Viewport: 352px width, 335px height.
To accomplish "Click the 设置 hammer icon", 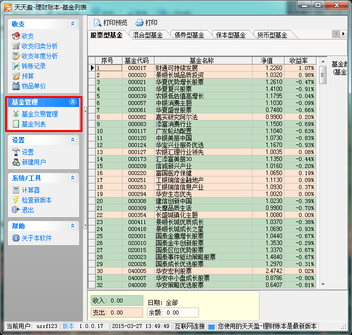I will [15, 152].
